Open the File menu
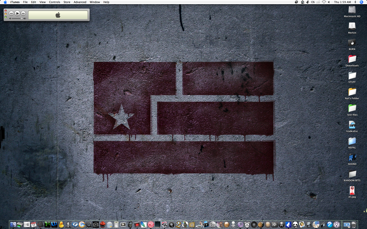Screen dimensions: 367x229 click(x=25, y=2)
